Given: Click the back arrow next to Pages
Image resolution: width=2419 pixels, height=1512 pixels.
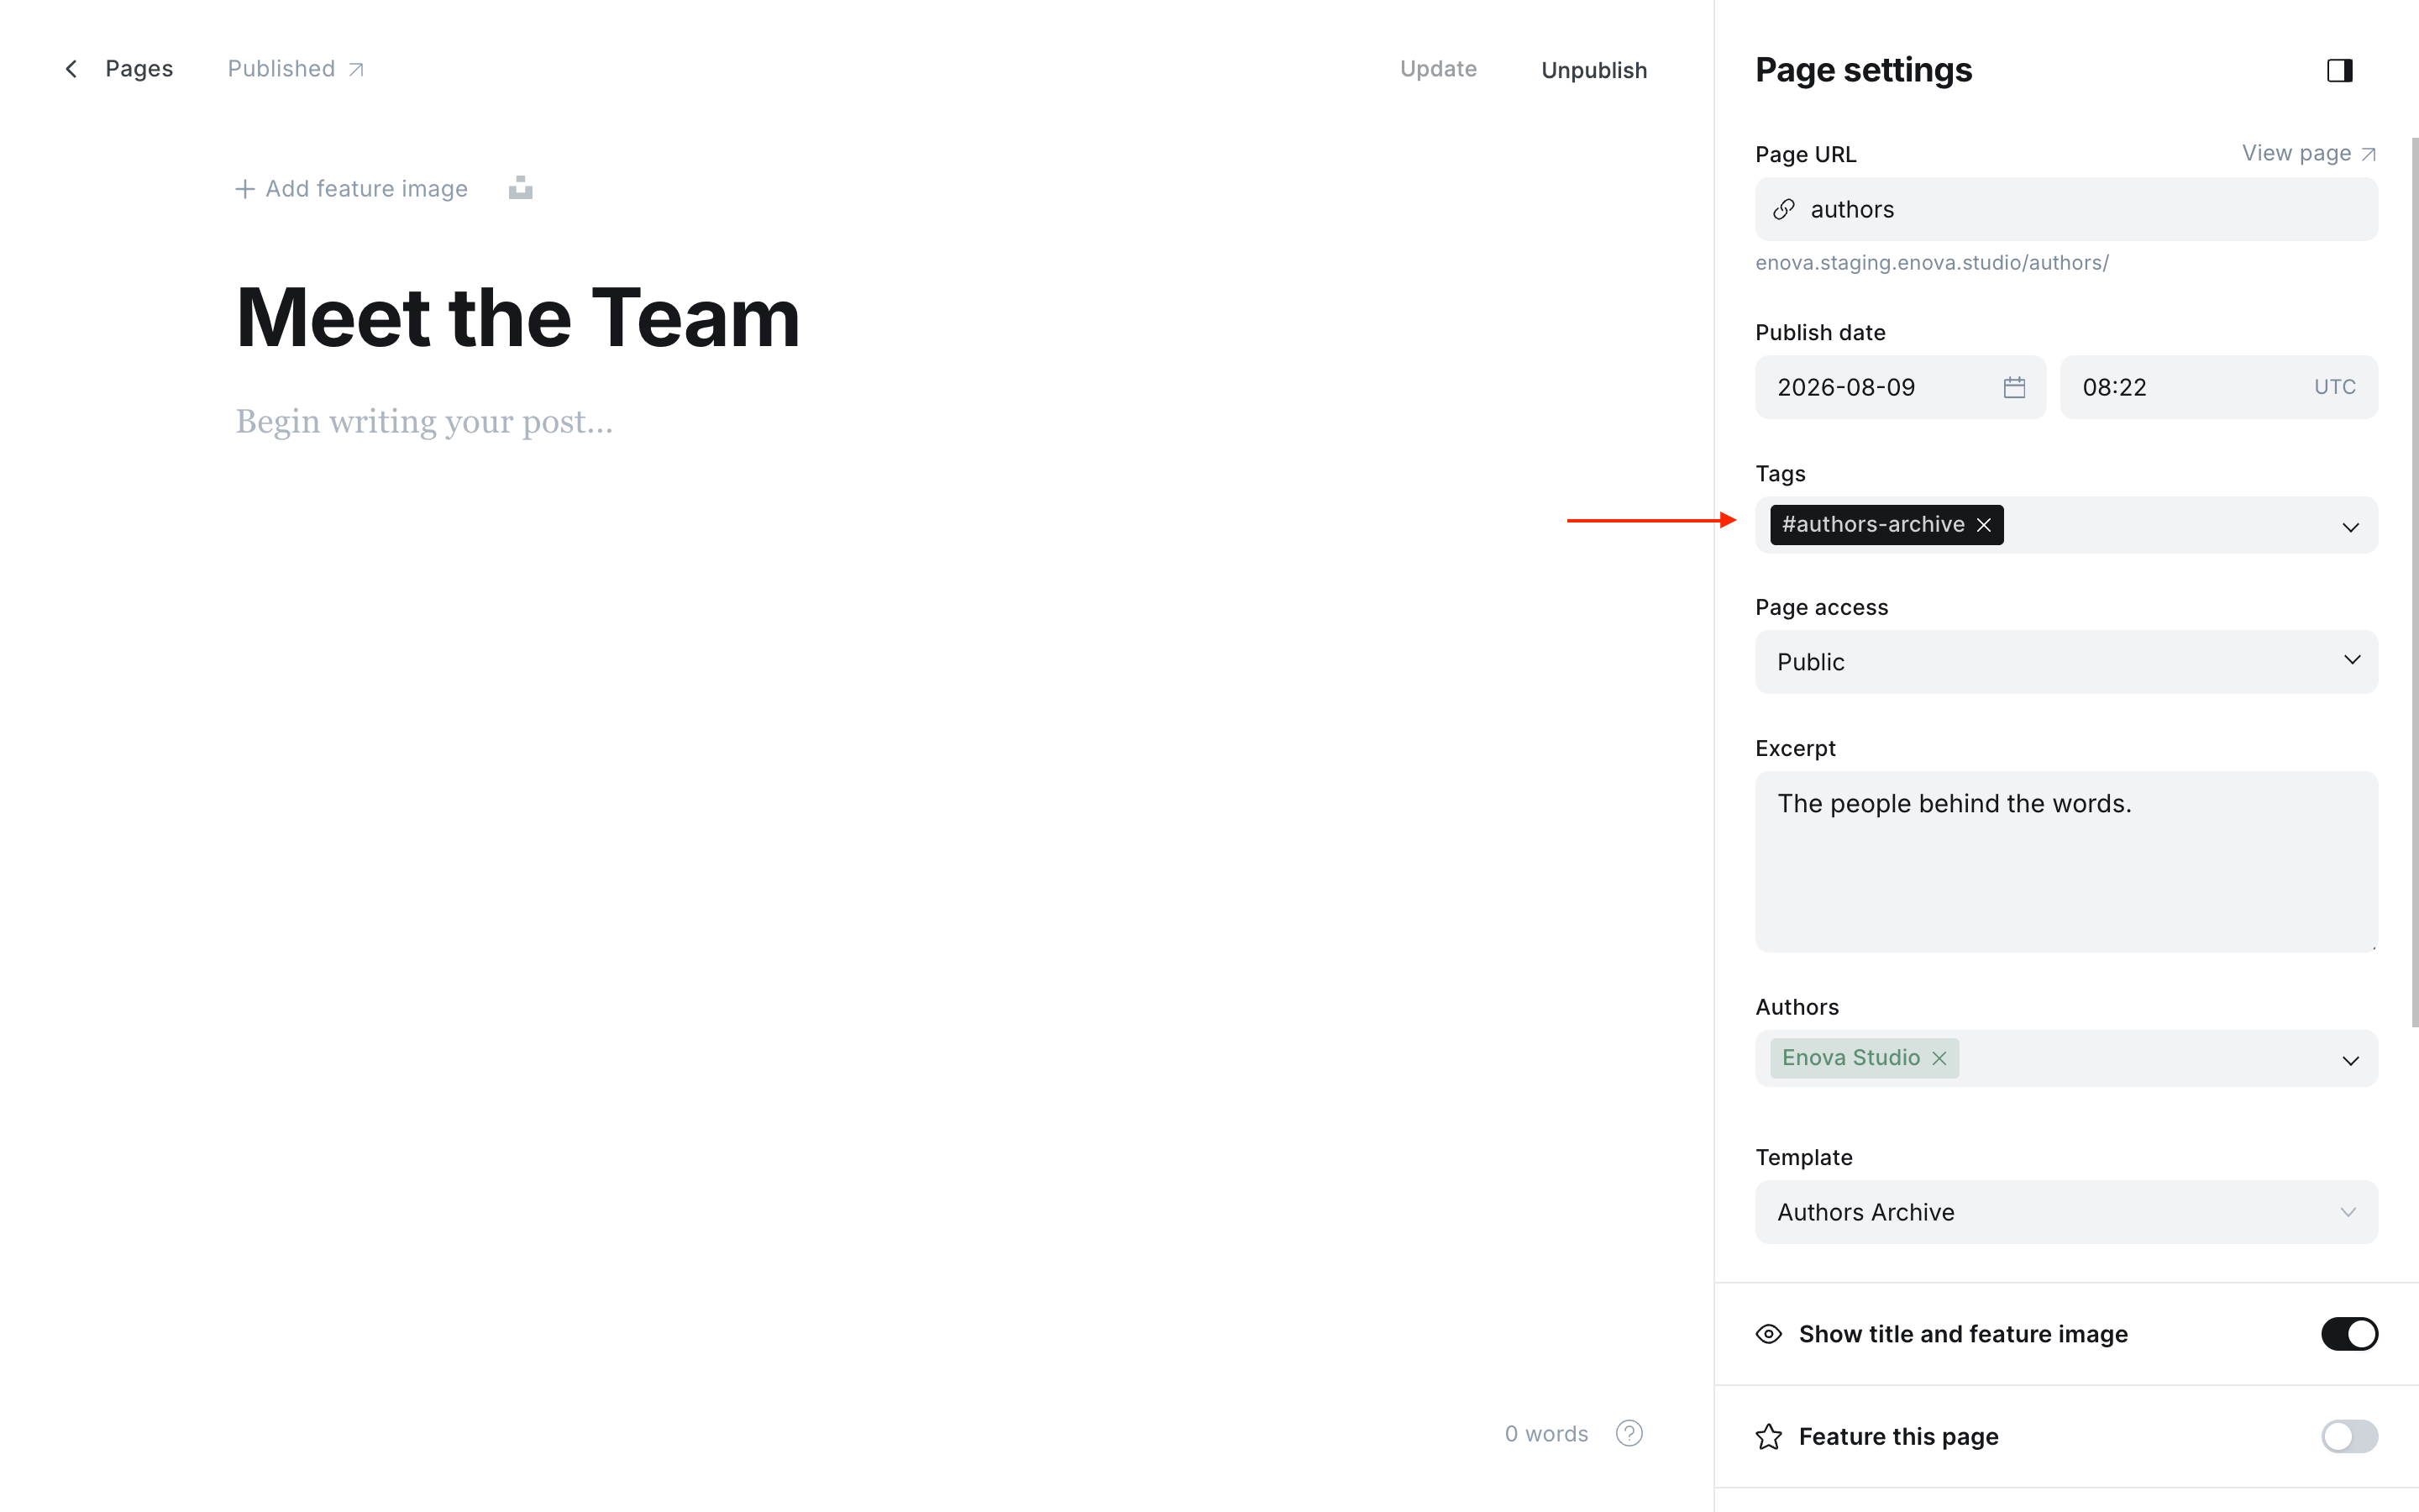Looking at the screenshot, I should point(71,69).
